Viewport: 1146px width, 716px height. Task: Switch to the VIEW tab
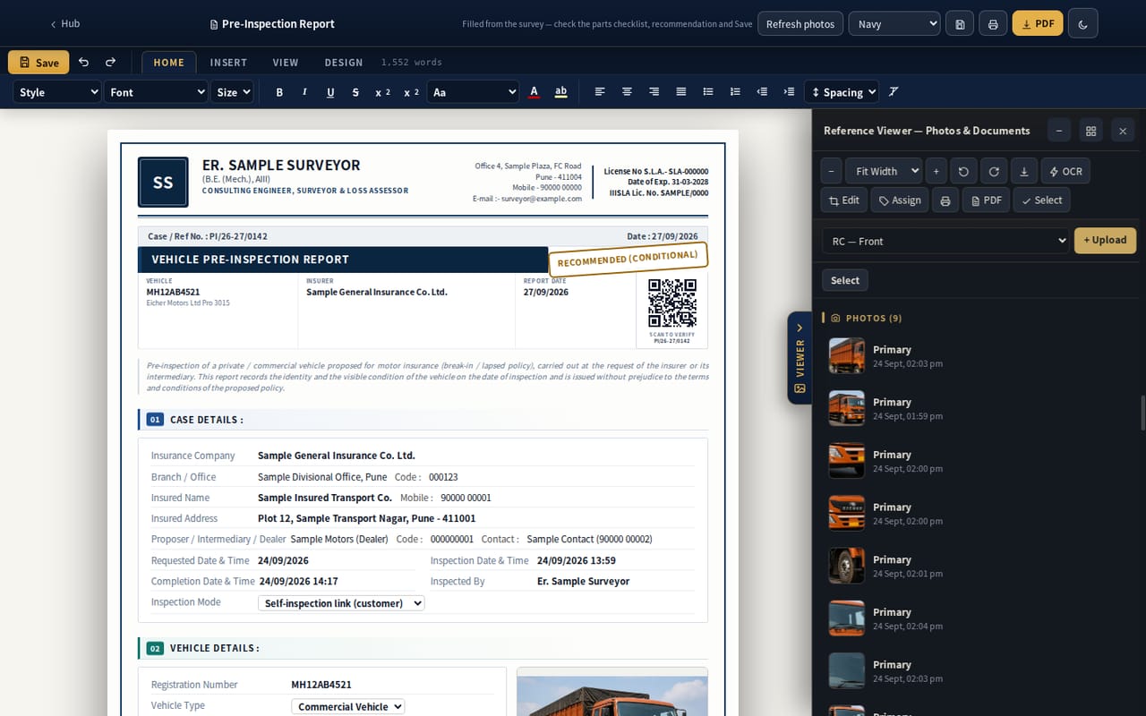(286, 63)
